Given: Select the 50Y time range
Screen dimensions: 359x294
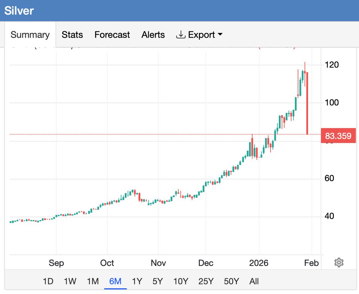Looking at the screenshot, I should coord(232,281).
